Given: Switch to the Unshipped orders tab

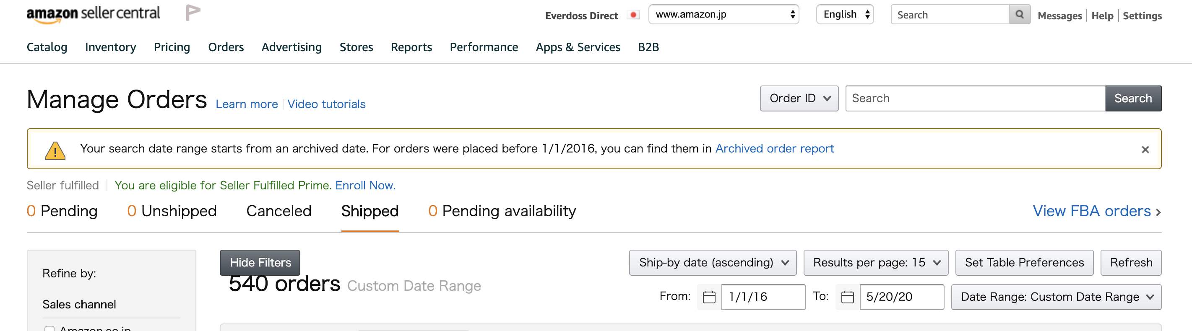Looking at the screenshot, I should coord(172,211).
